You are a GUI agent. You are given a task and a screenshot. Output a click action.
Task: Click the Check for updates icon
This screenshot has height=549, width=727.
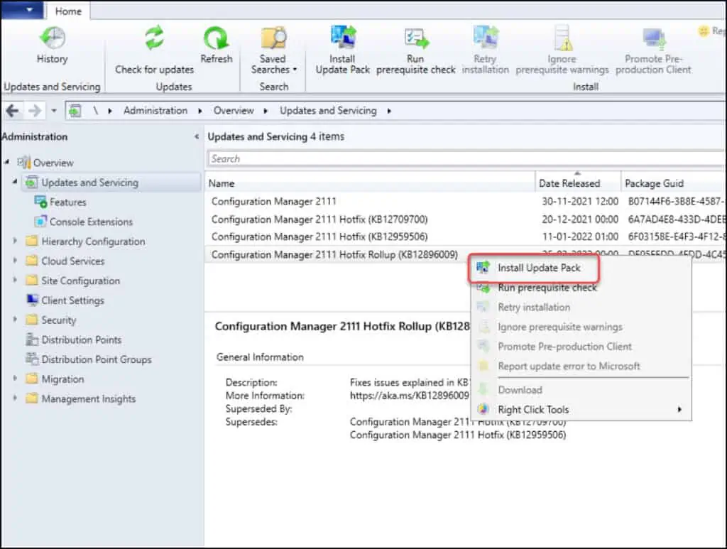click(154, 38)
